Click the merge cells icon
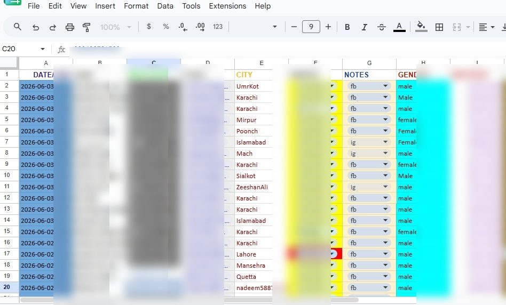This screenshot has height=305, width=506. coord(456,27)
